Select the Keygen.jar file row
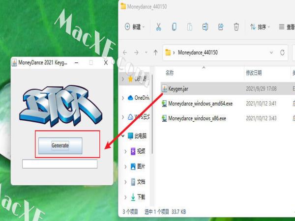 click(x=228, y=88)
